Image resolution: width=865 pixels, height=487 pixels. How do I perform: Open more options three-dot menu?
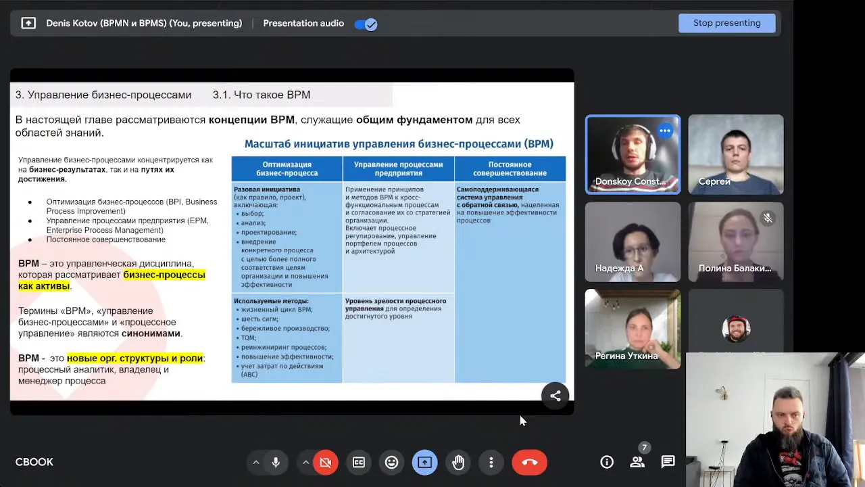pyautogui.click(x=491, y=462)
